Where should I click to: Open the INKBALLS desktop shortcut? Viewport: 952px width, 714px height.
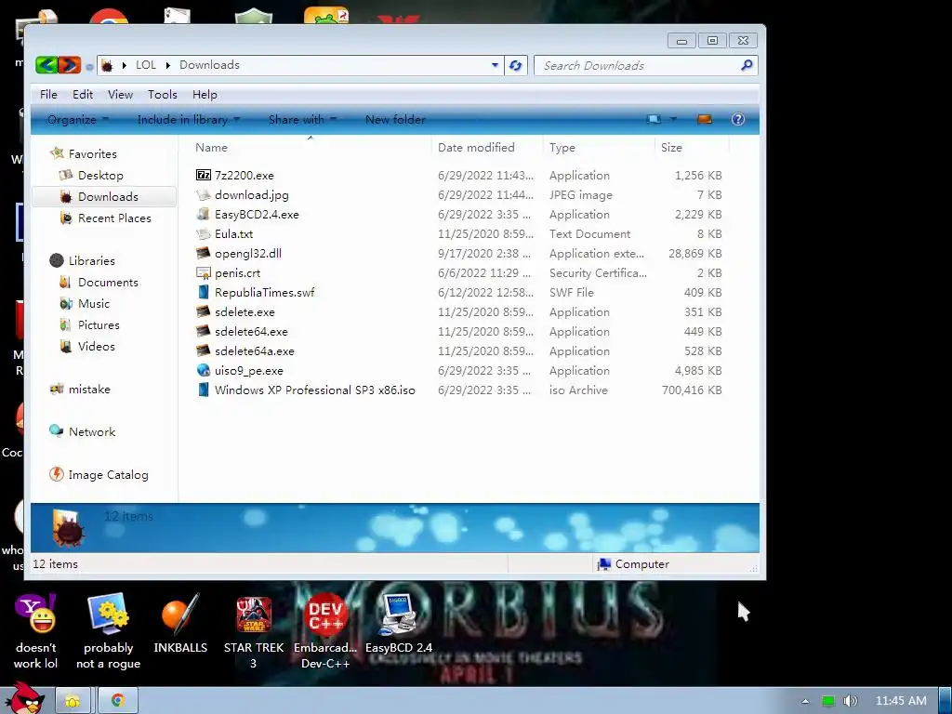(x=180, y=622)
